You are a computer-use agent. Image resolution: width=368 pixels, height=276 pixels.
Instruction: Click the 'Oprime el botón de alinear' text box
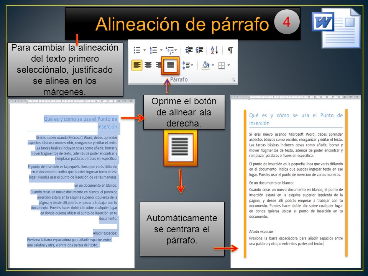click(x=184, y=112)
